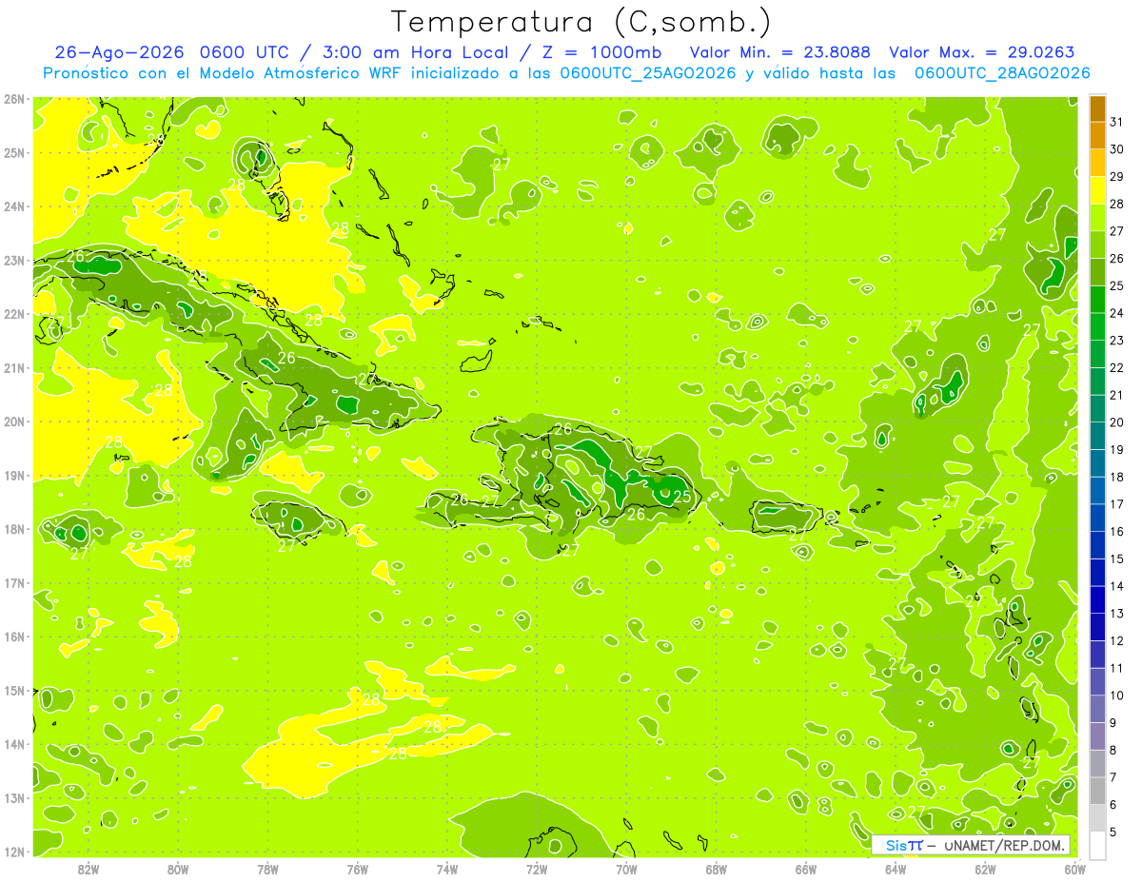The image size is (1142, 882).
Task: Click the latitude axis label 21N
Action: [x=14, y=367]
